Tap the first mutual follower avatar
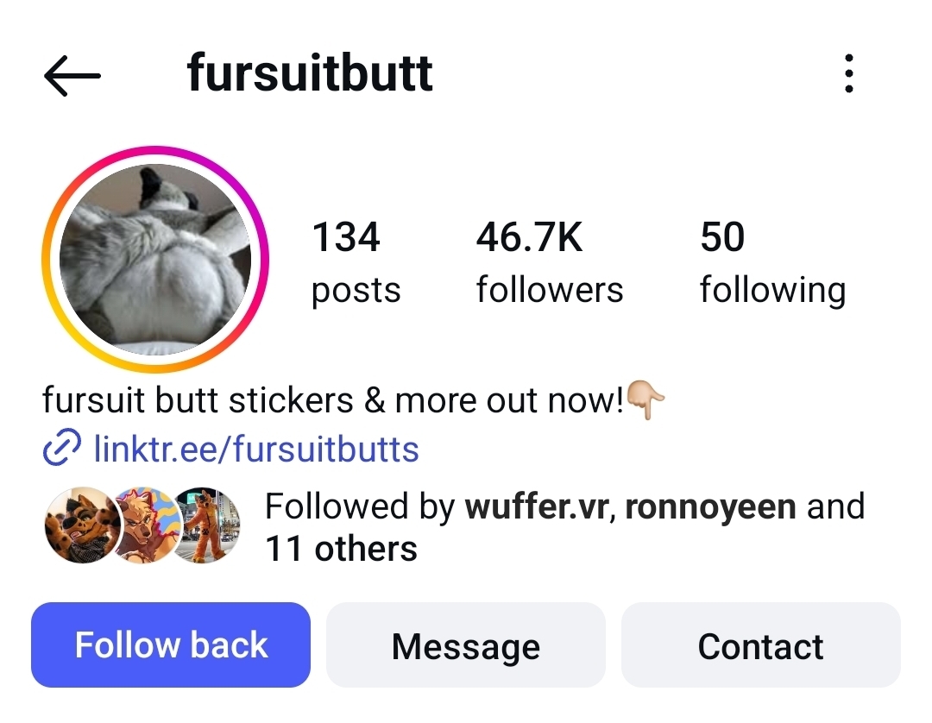Screen dimensions: 932x723 pyautogui.click(x=83, y=525)
